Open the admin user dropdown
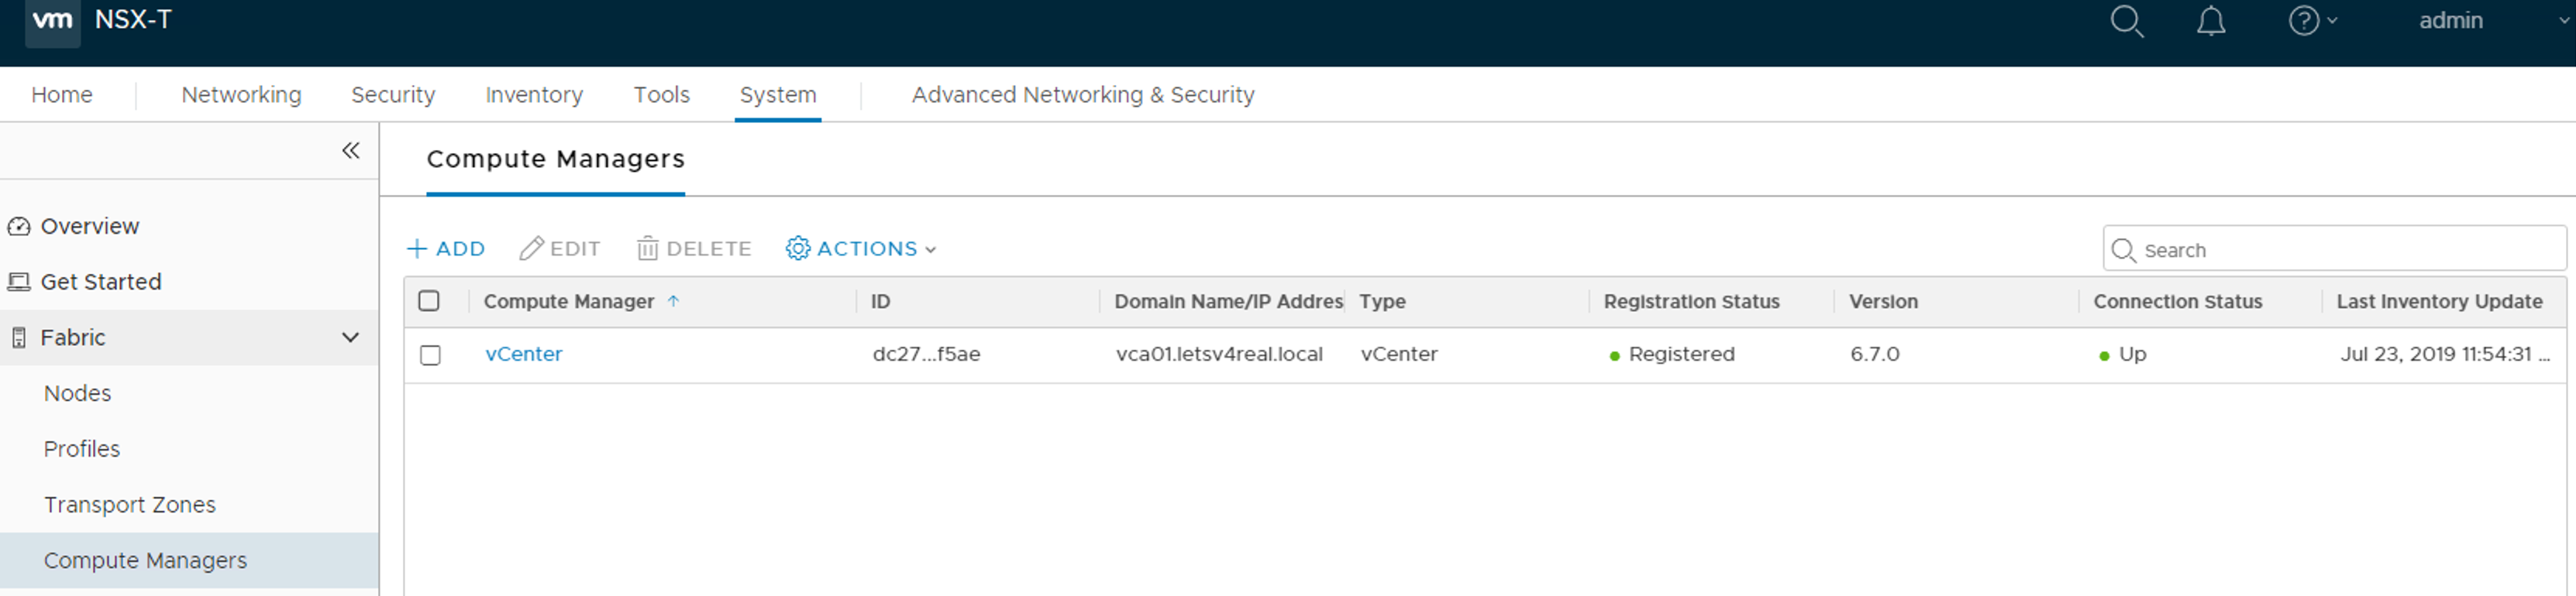The image size is (2576, 596). tap(2460, 21)
